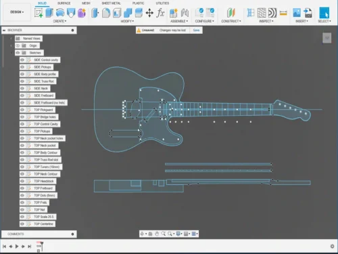This screenshot has height=254, width=338.
Task: Activate the Select tool icon
Action: 324,13
